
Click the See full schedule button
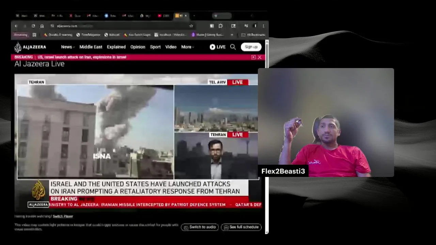point(241,227)
